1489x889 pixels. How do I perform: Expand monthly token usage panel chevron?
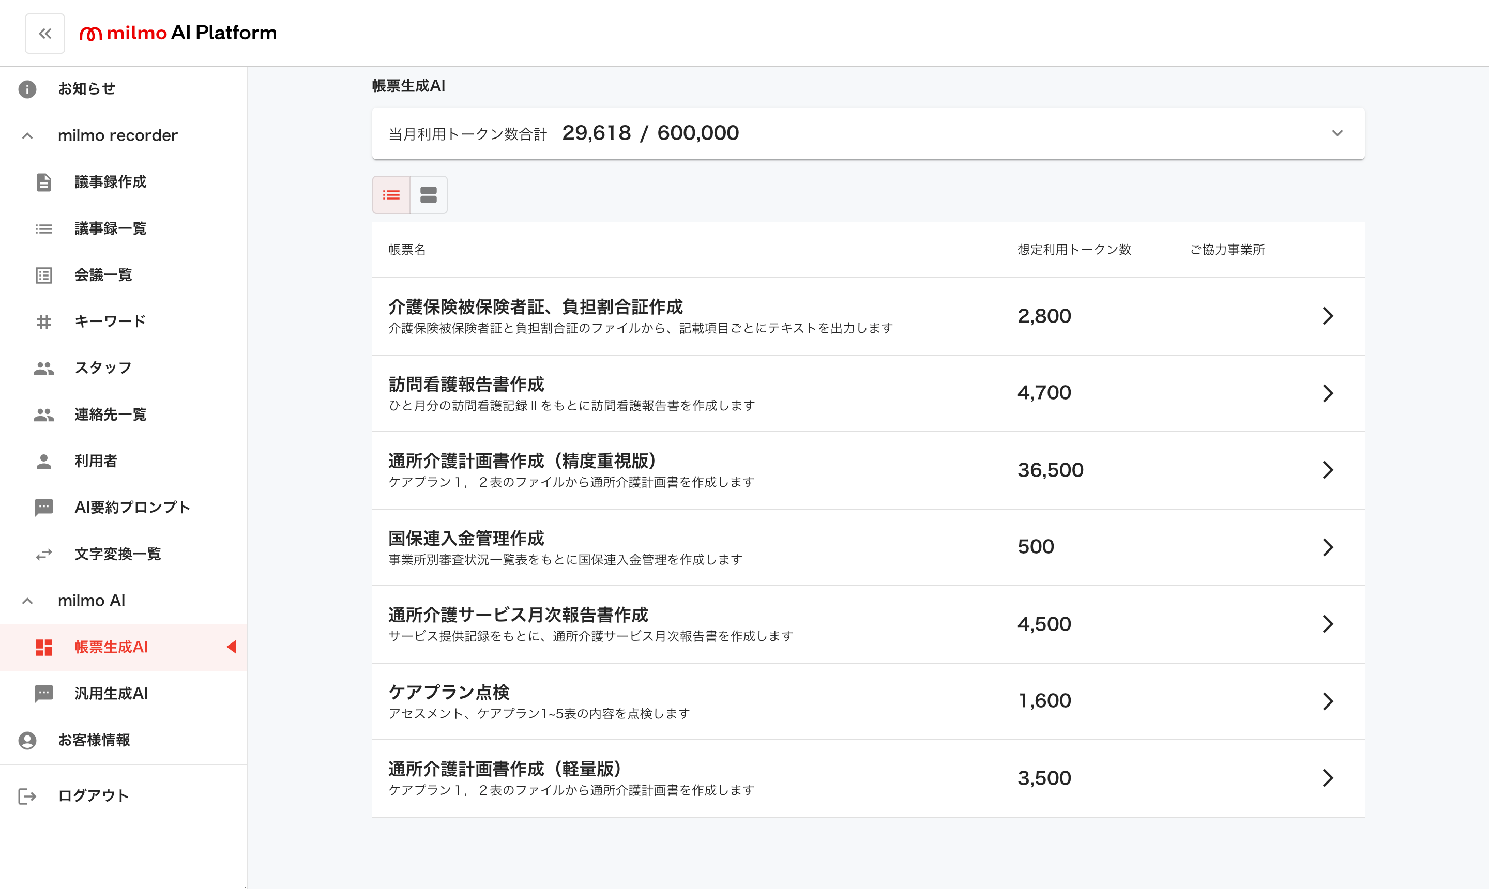click(x=1337, y=133)
